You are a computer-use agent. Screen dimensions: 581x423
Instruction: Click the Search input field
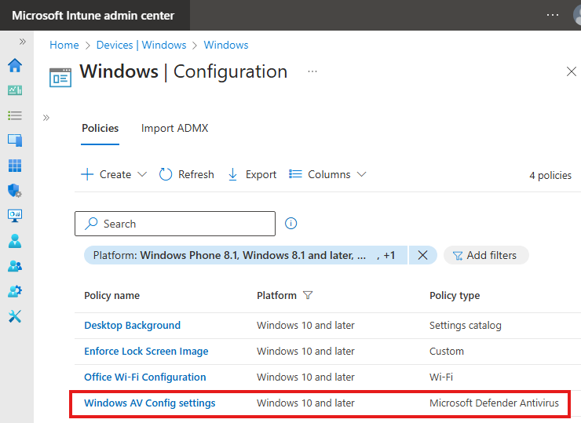tap(175, 224)
